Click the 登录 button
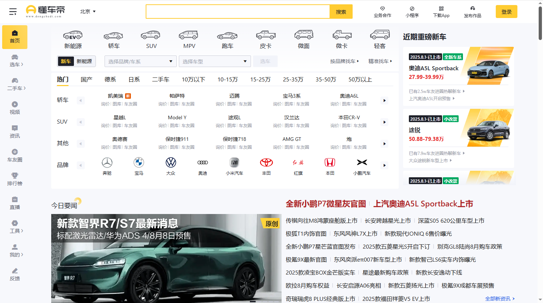543x303 pixels. (507, 12)
